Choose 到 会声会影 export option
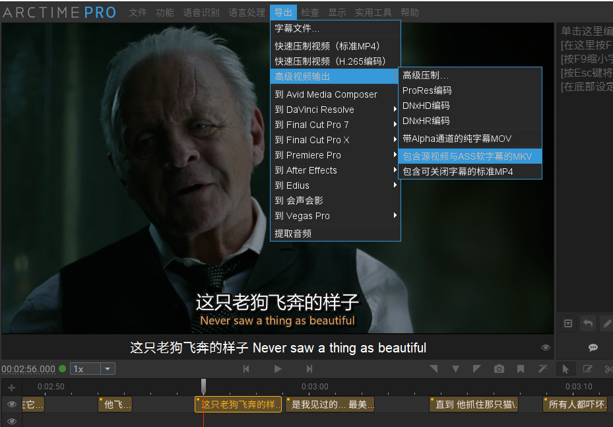This screenshot has height=427, width=613. (x=335, y=201)
